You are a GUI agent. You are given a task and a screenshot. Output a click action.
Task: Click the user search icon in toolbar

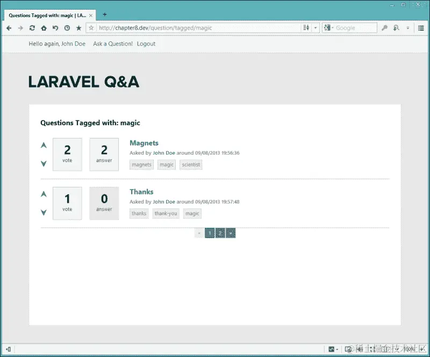point(396,28)
